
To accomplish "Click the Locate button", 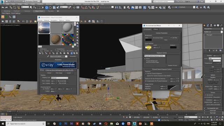I will click(69, 73).
